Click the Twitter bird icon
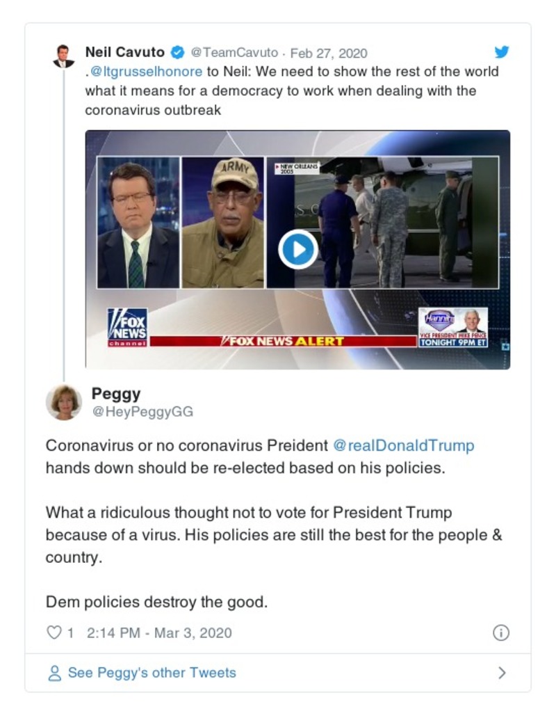 tap(502, 51)
